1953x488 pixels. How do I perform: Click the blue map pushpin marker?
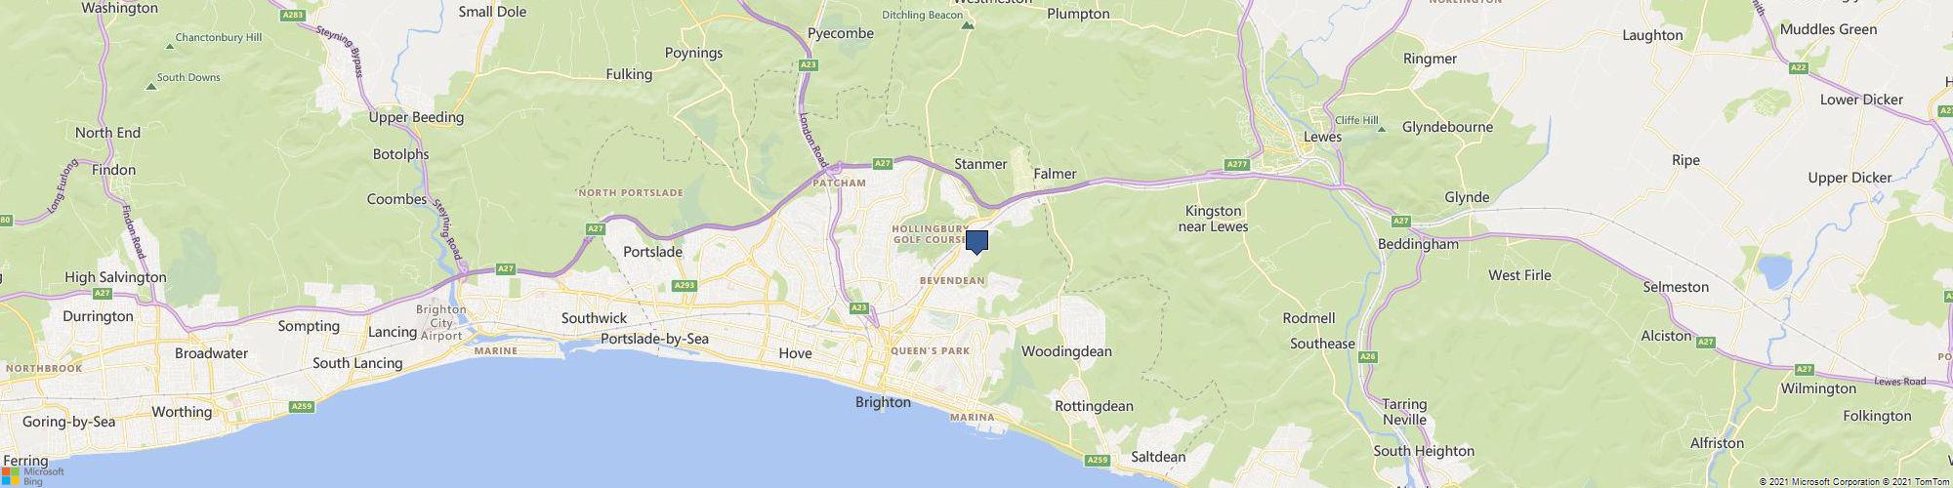coord(976,242)
